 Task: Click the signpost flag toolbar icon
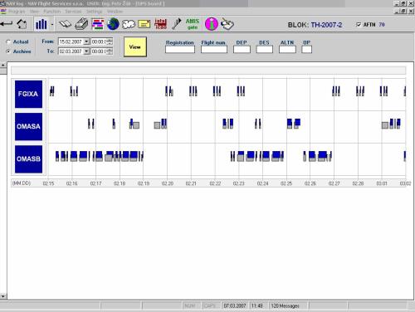176,24
